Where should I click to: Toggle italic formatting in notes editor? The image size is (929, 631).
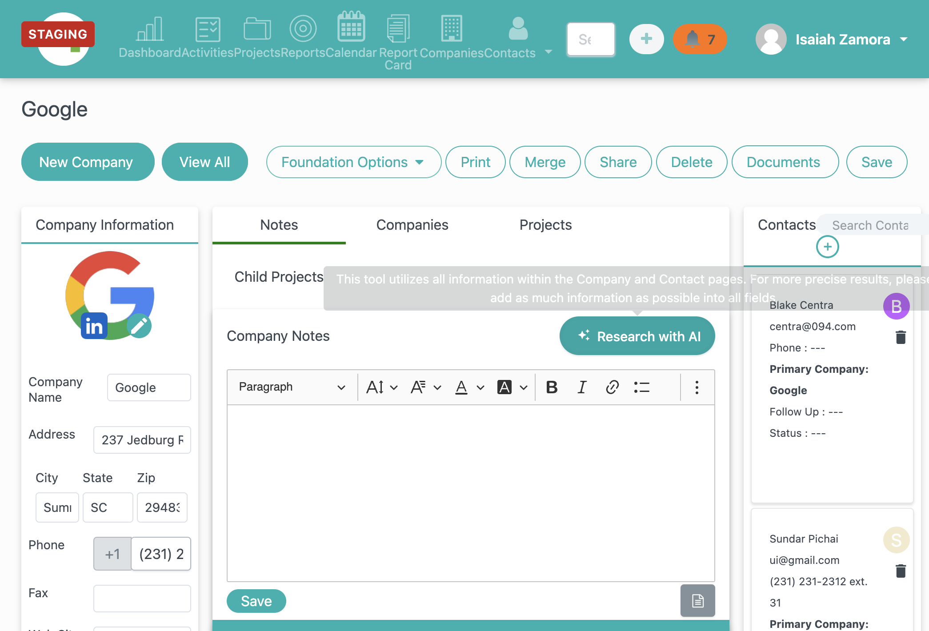pos(582,387)
